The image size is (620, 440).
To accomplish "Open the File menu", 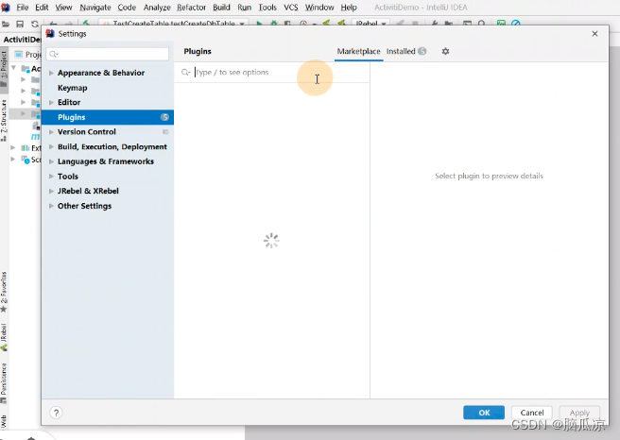I will [x=23, y=8].
